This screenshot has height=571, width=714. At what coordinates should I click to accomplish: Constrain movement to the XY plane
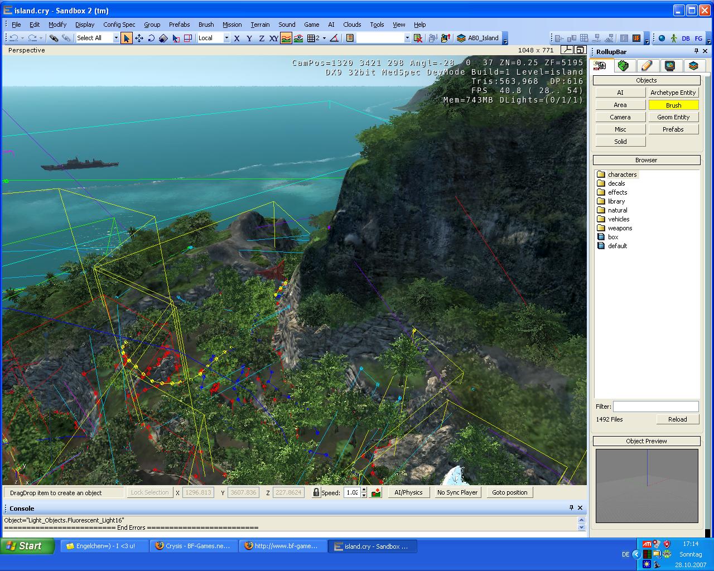[x=274, y=38]
